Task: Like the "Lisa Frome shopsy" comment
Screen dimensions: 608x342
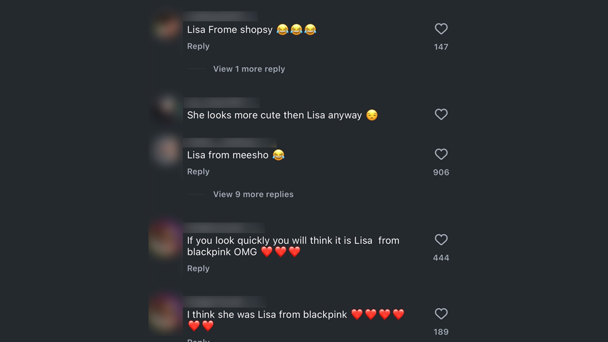Action: click(441, 29)
